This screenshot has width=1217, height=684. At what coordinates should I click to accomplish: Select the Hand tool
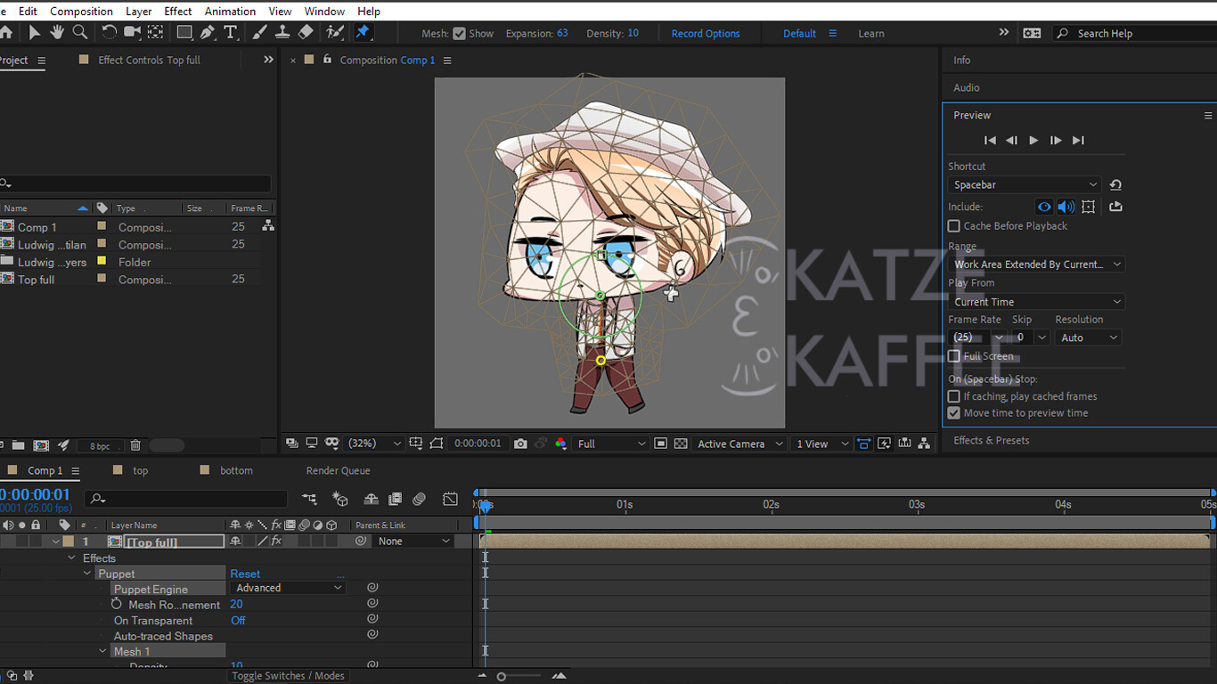coord(56,33)
